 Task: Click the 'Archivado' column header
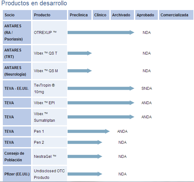122,15
